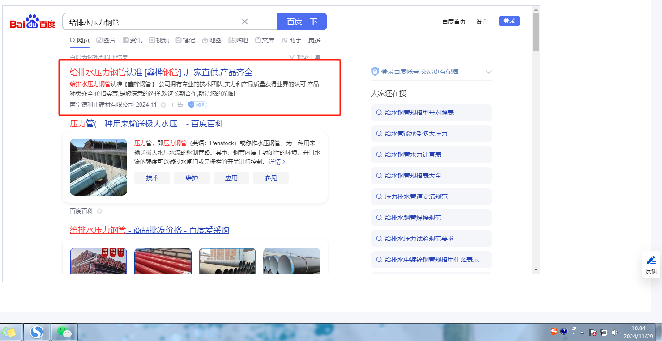This screenshot has height=341, width=662.
Task: Switch to the 图片 tab
Action: (106, 40)
